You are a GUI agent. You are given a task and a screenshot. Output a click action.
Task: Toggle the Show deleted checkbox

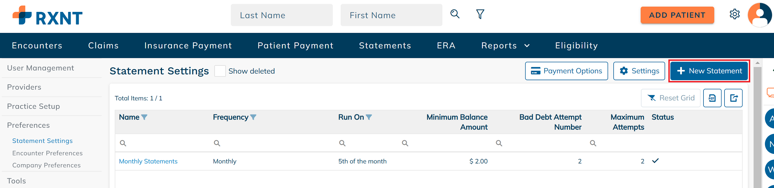[220, 71]
